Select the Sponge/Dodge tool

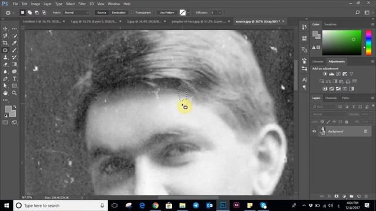[14, 72]
